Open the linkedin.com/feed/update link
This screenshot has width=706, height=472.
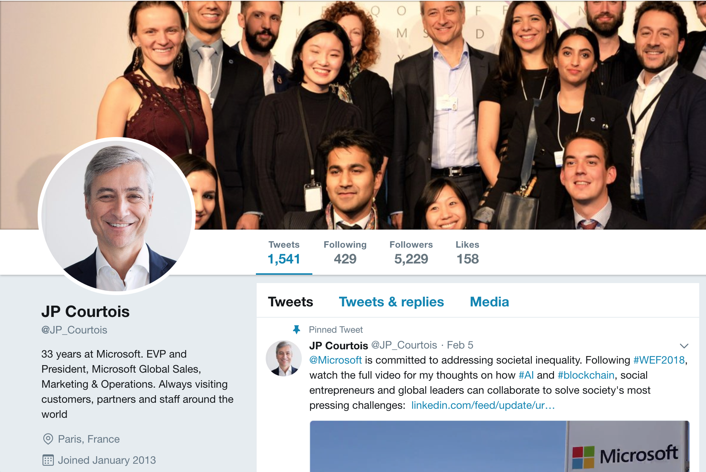[x=483, y=405]
